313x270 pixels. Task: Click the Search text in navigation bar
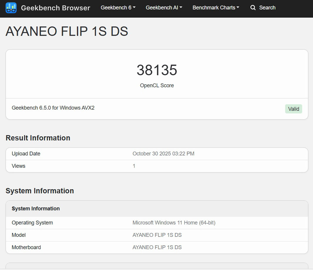click(267, 8)
